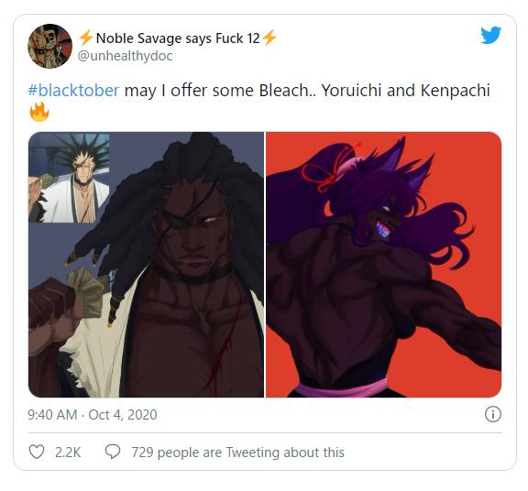This screenshot has height=491, width=528.
Task: Click the lightning bolt after Fuck 12
Action: click(x=269, y=38)
